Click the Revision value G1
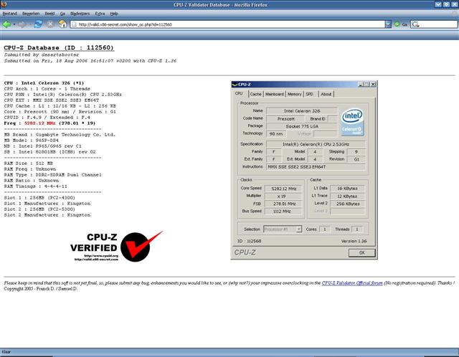Image resolution: width=459 pixels, height=357 pixels. (356, 159)
